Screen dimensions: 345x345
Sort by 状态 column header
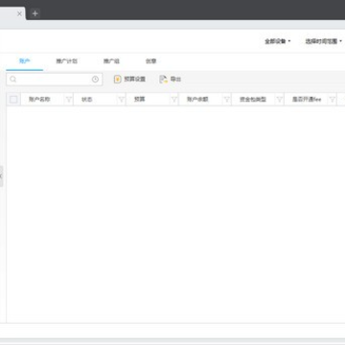click(86, 100)
